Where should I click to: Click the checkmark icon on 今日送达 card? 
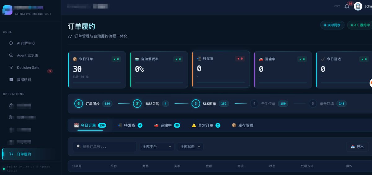pos(323,59)
